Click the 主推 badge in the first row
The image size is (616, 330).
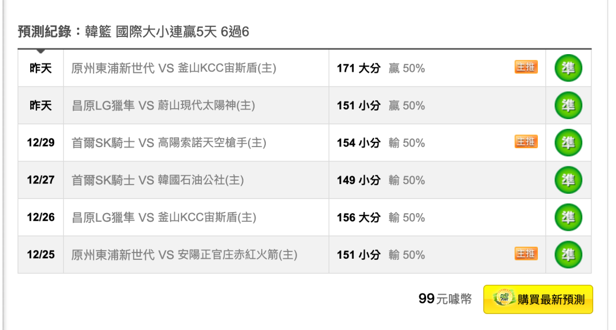click(526, 67)
